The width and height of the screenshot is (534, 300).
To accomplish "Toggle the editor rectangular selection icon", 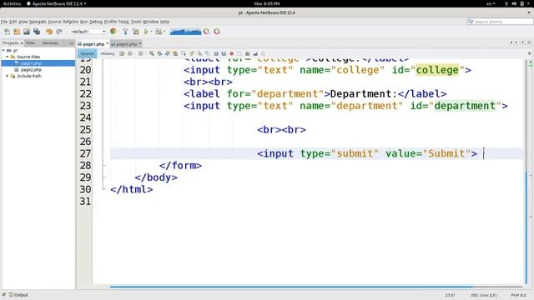I will (x=184, y=53).
